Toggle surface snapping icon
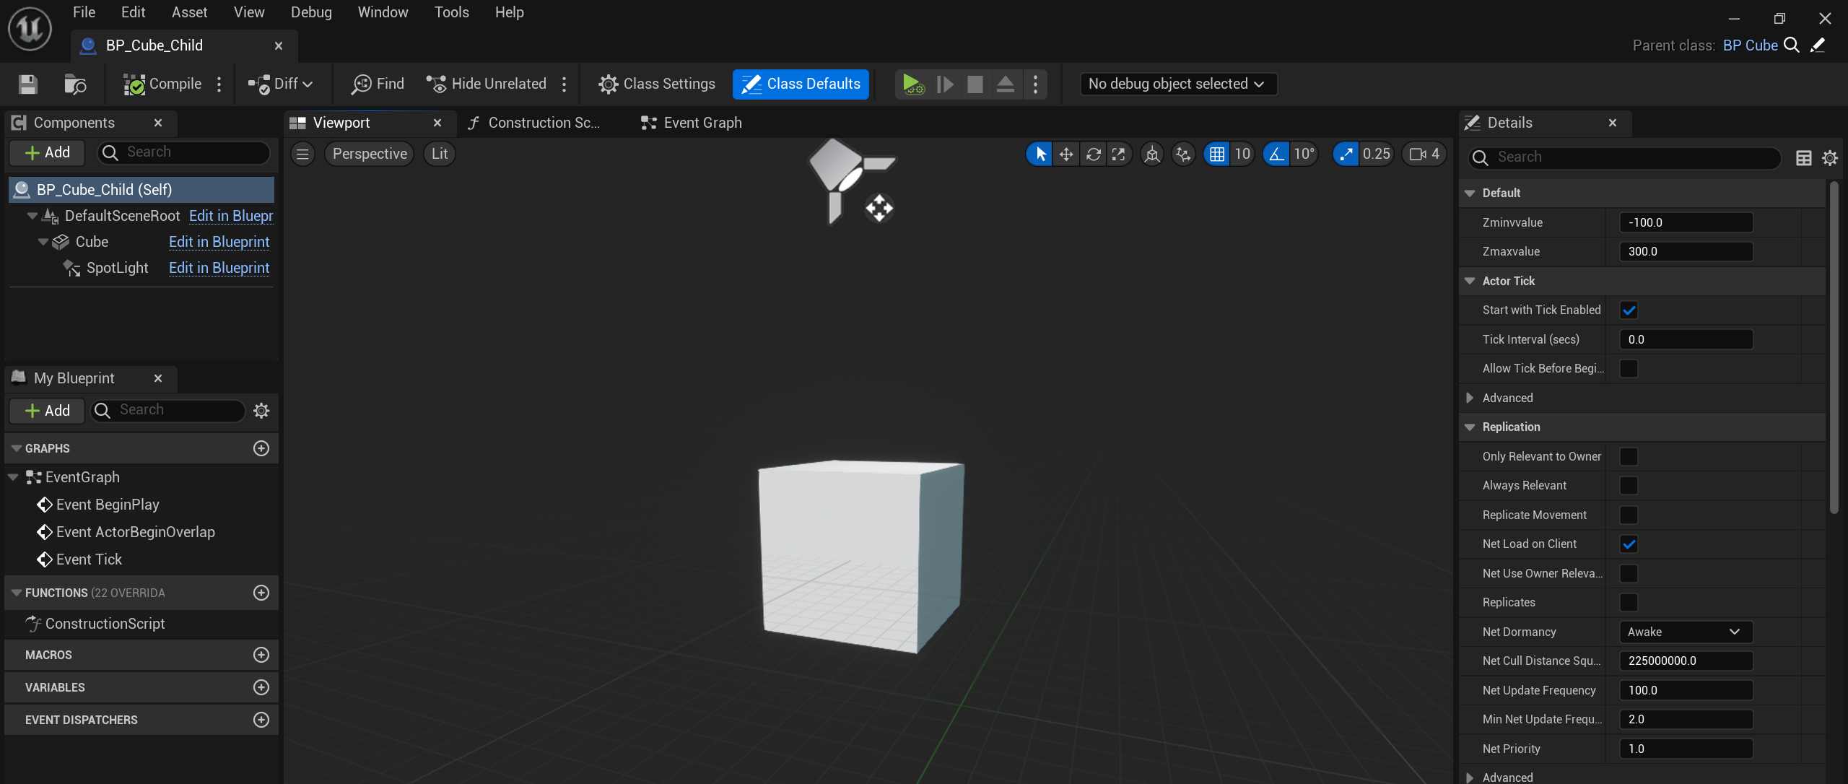The width and height of the screenshot is (1848, 784). (1183, 154)
